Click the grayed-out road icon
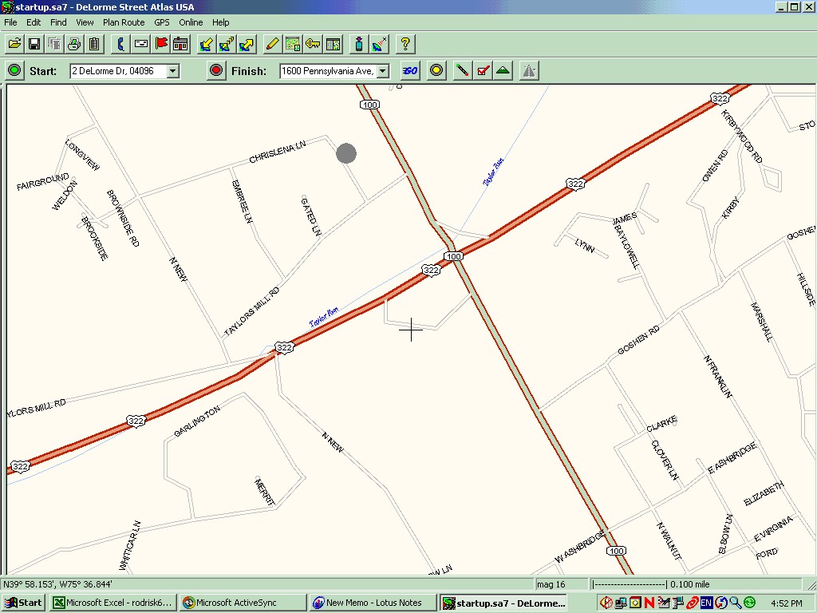 click(529, 70)
